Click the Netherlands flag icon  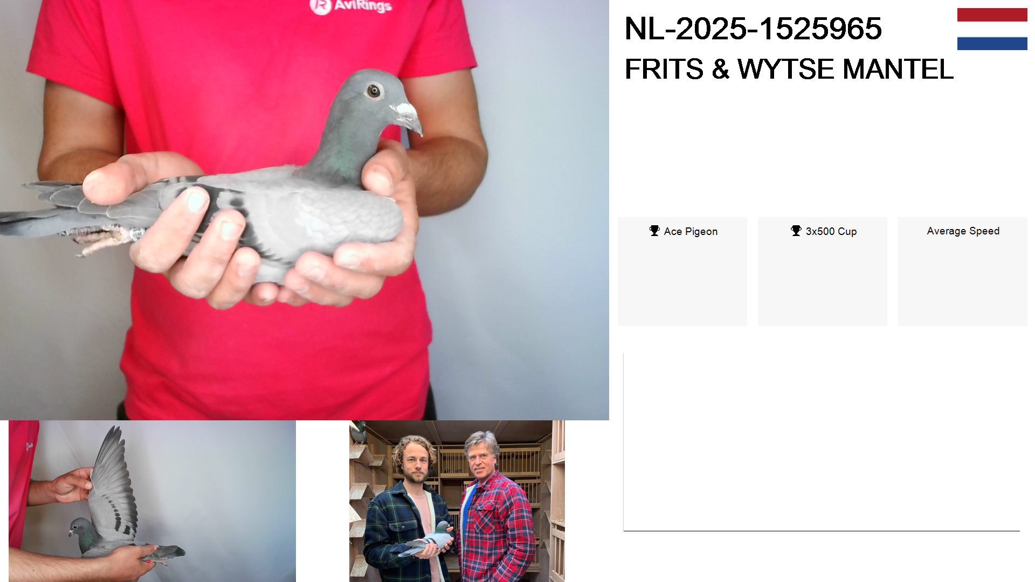click(x=992, y=29)
